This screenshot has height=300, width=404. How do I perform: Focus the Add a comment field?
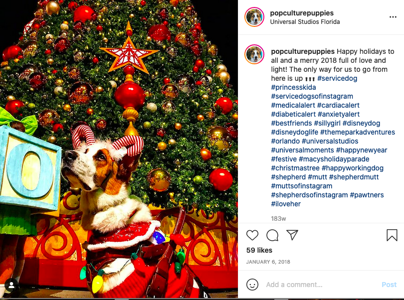click(322, 285)
